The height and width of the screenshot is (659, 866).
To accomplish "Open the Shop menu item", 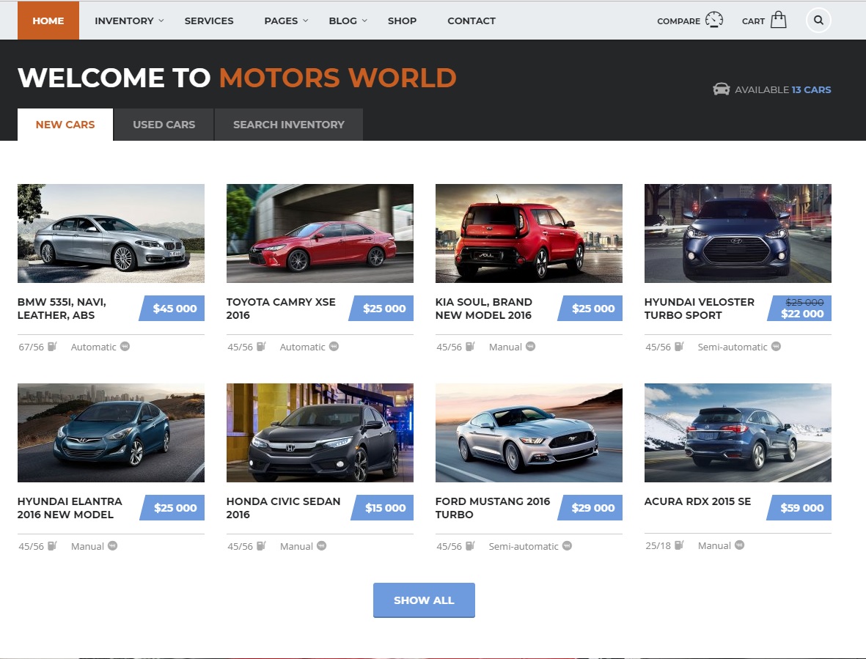I will click(x=402, y=21).
